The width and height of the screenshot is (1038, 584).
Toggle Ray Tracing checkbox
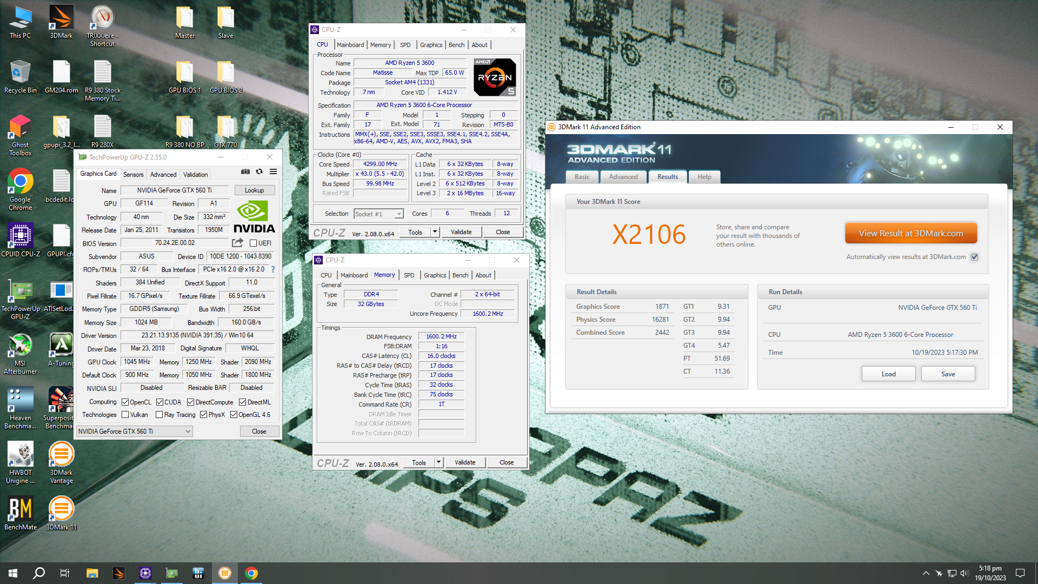(159, 415)
